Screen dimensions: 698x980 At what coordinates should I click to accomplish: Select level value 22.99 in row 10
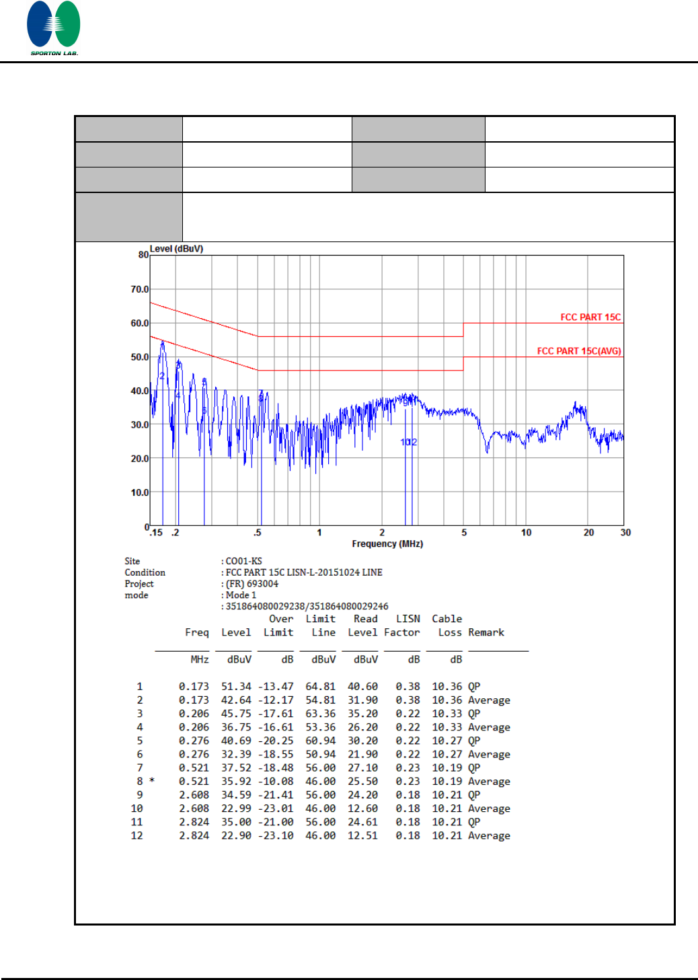pyautogui.click(x=236, y=808)
